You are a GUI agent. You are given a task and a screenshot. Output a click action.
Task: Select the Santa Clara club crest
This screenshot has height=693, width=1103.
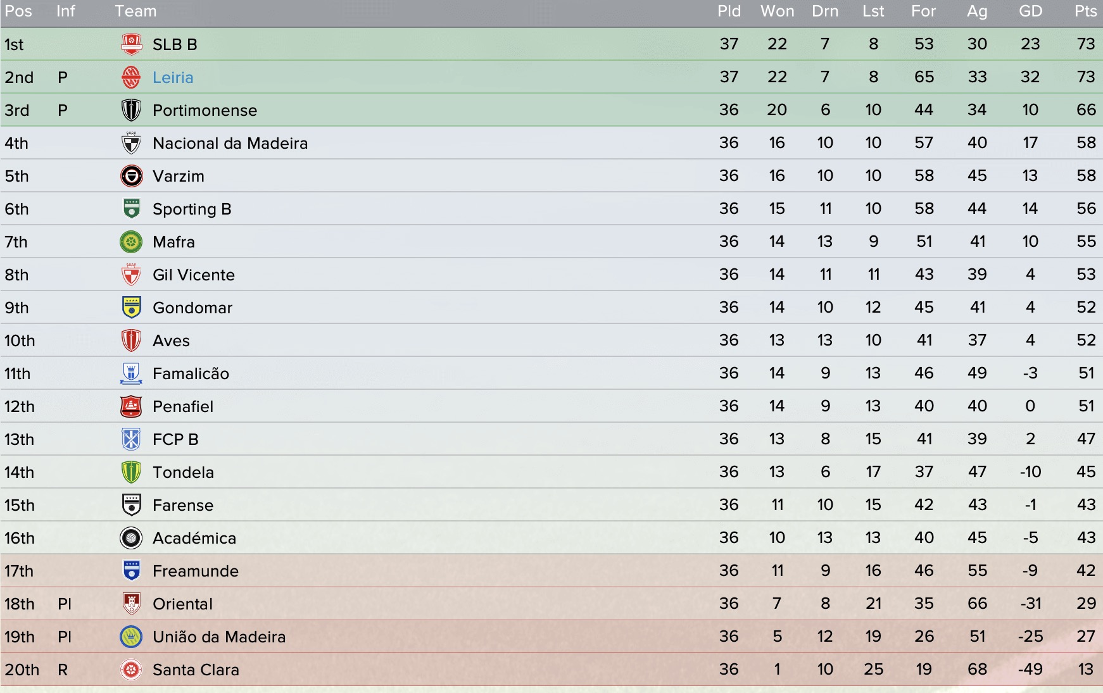pos(131,670)
